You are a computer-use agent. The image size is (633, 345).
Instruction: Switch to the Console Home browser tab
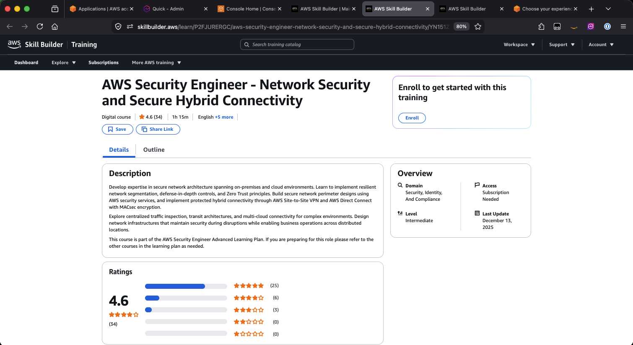click(249, 9)
